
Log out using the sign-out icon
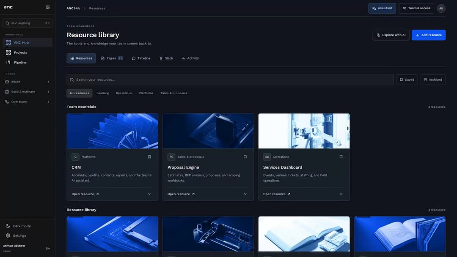tap(48, 249)
